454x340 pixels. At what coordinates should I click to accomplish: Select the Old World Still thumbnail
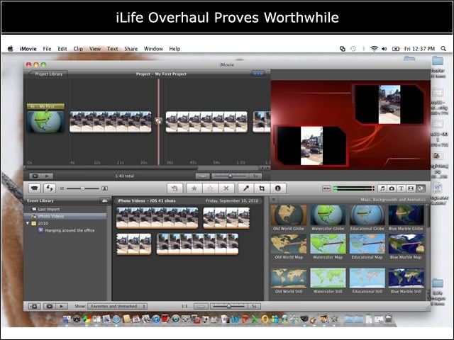tap(289, 278)
